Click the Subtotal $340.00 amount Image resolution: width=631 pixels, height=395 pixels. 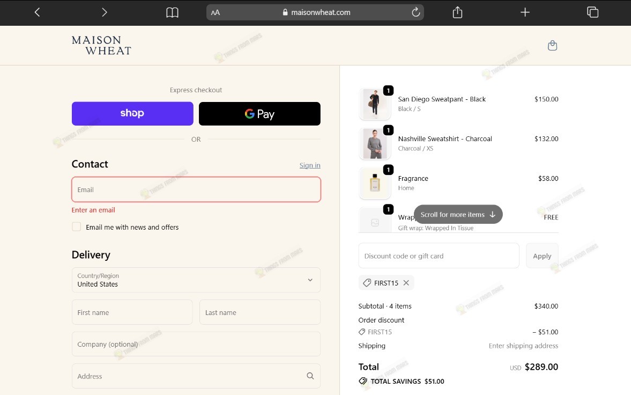[546, 306]
